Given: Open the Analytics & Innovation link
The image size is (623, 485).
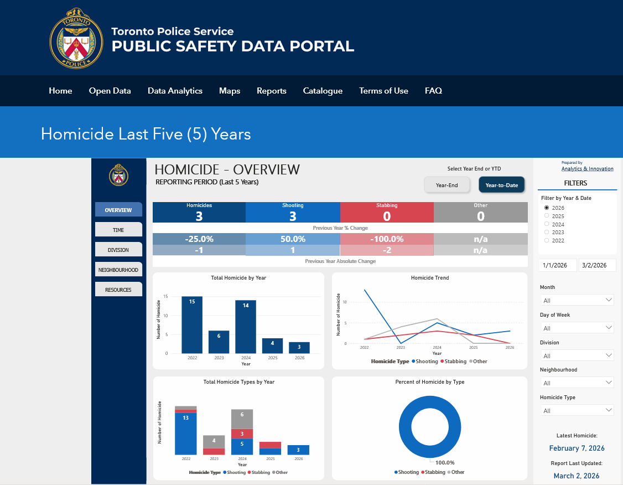Looking at the screenshot, I should click(x=587, y=169).
